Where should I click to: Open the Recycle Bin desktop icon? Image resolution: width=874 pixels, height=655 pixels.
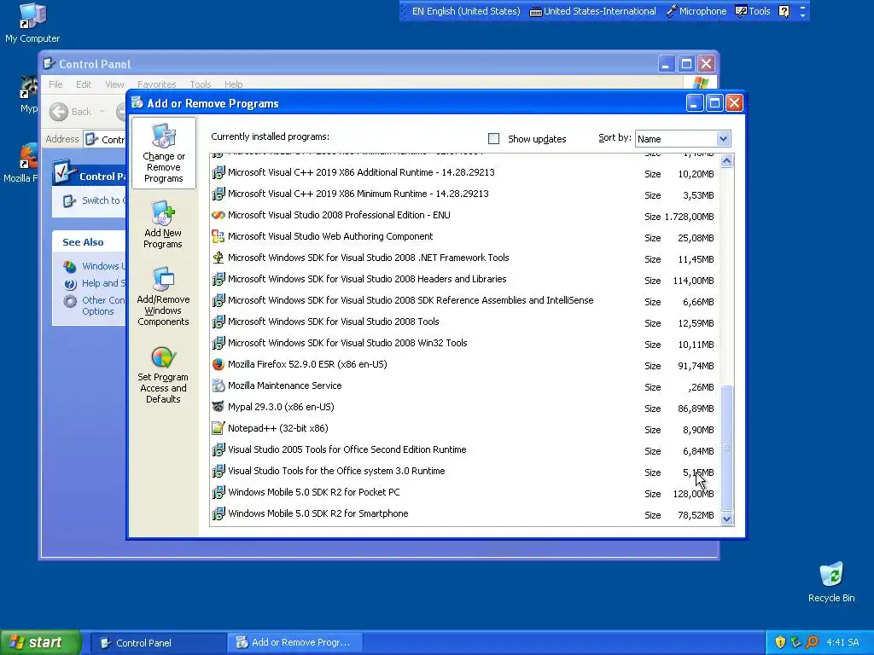pos(831,582)
